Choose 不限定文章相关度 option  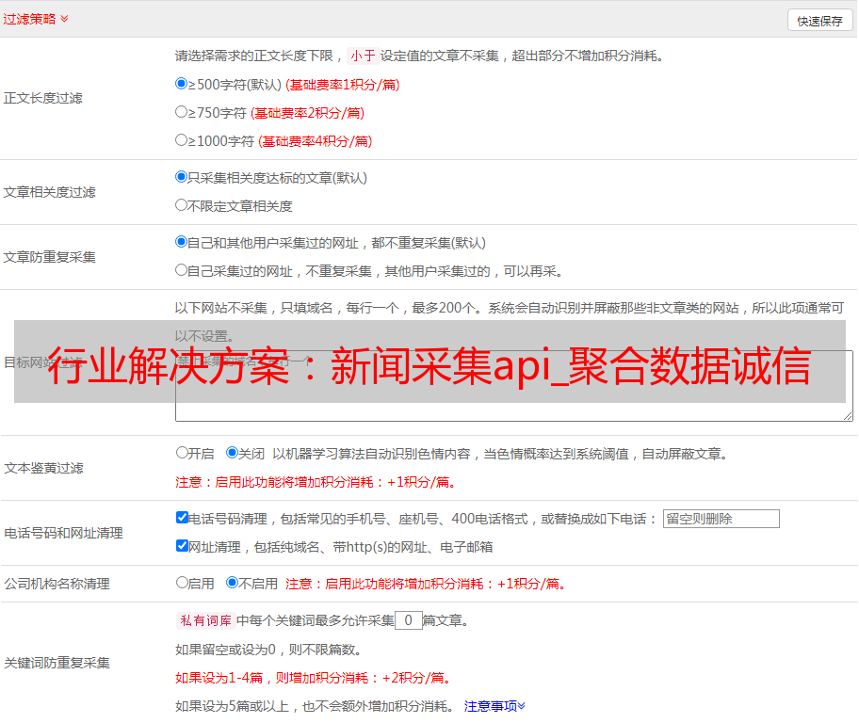point(182,205)
